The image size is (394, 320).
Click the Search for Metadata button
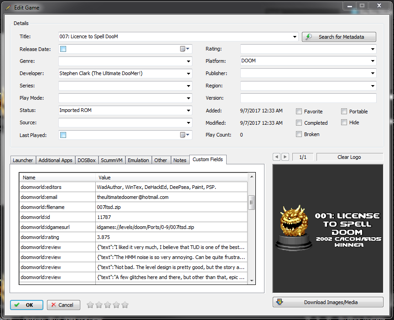click(339, 37)
